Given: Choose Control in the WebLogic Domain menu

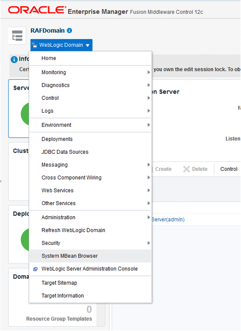Looking at the screenshot, I should pos(90,98).
